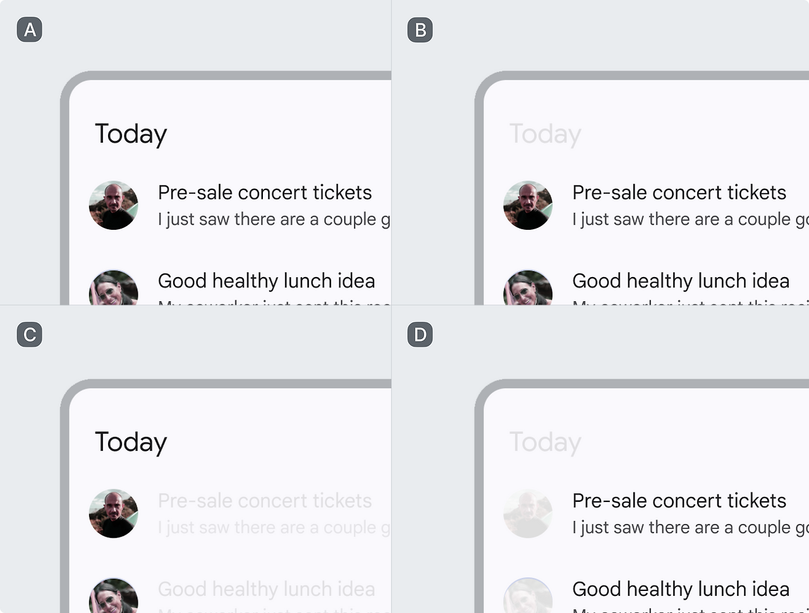Open "Pre-sale concert tickets" in panel B
Screen dimensions: 809x613
(679, 193)
